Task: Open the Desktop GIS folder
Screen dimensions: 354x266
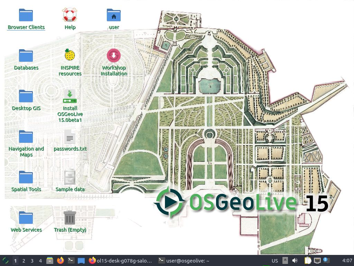Action: pos(26,96)
